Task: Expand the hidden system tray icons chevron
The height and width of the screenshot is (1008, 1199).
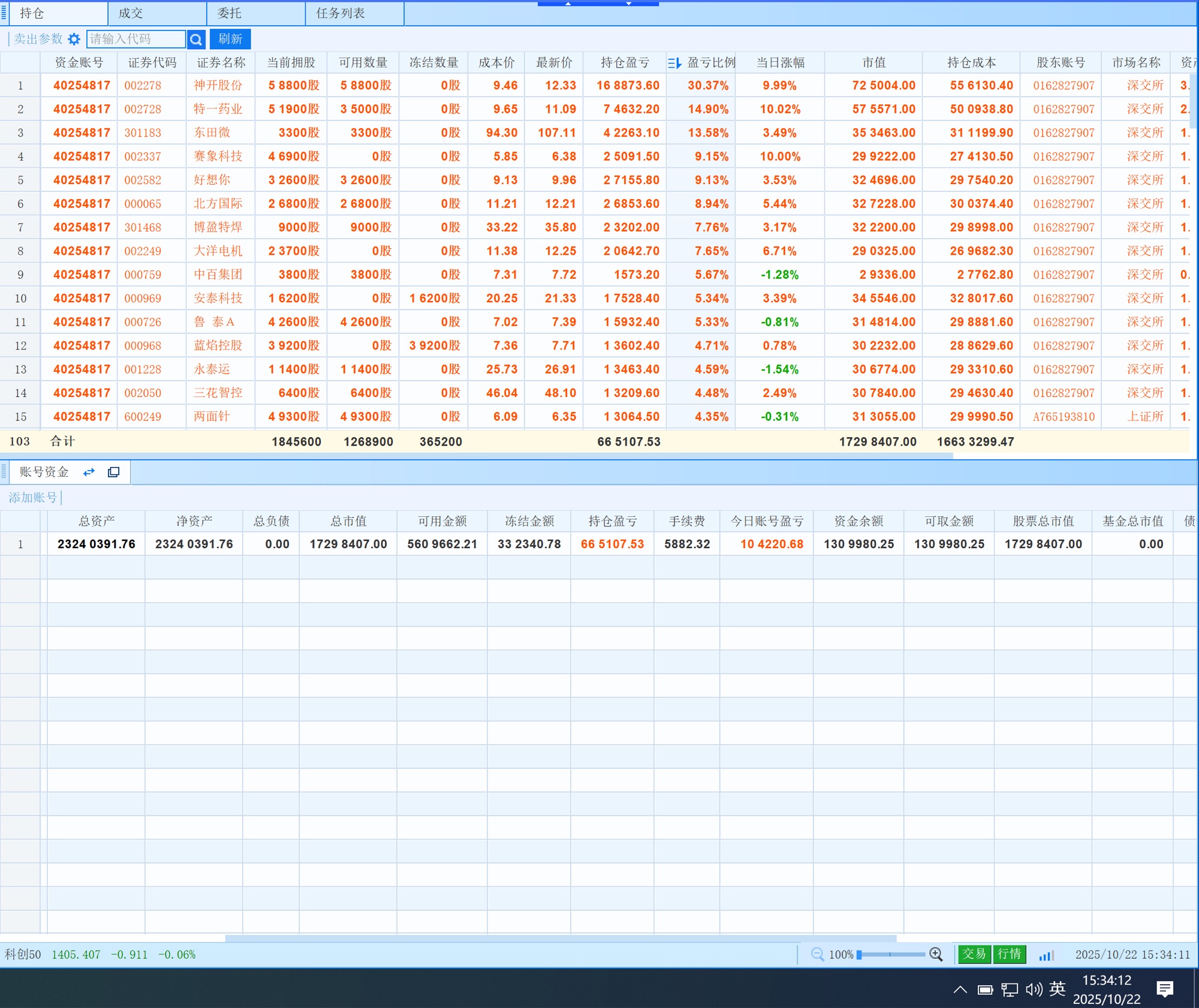Action: pyautogui.click(x=960, y=989)
